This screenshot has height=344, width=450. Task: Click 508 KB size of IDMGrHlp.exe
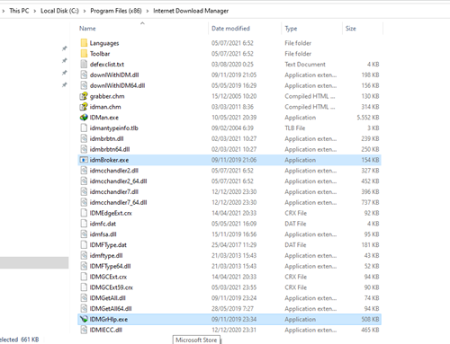[370, 319]
